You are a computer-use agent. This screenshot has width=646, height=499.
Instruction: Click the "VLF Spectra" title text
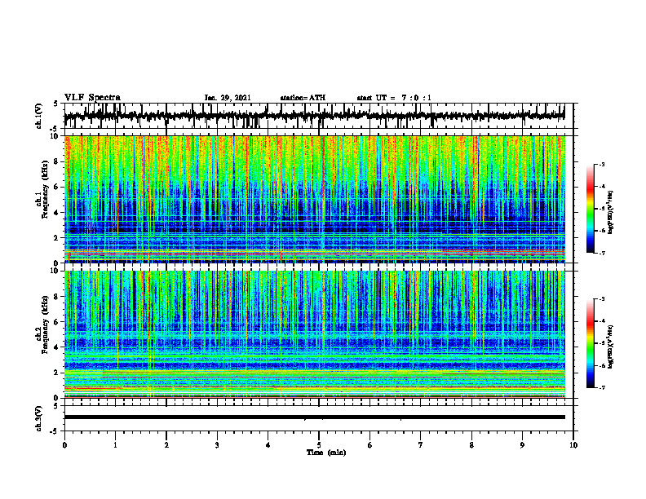[92, 98]
